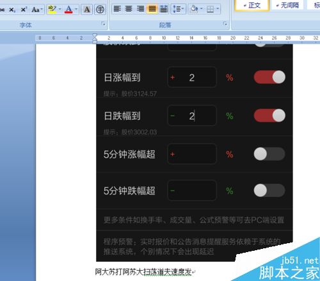This screenshot has width=320, height=281.
Task: Apply superscript formatting
Action: point(24,10)
